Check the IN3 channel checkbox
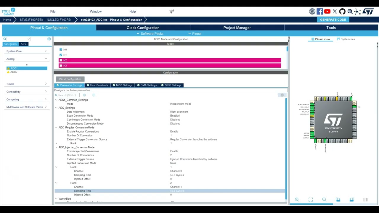Image resolution: width=379 pixels, height=213 pixels. pyautogui.click(x=61, y=66)
